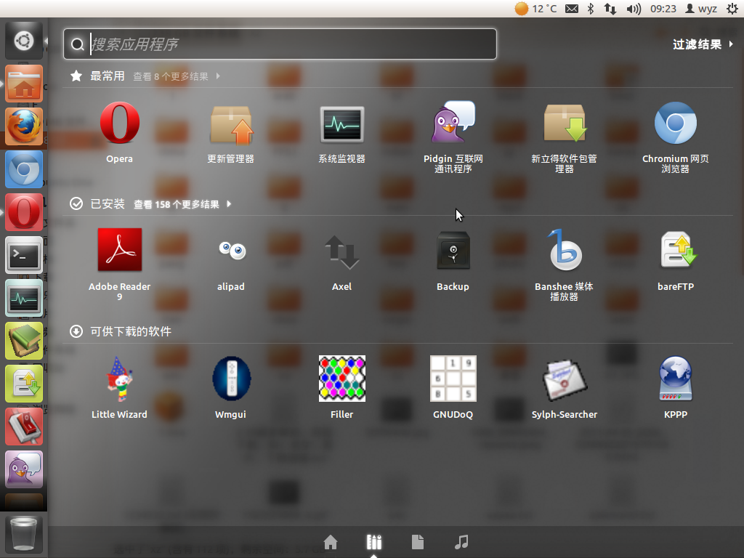The width and height of the screenshot is (744, 558).
Task: Switch to the Home lens tab
Action: pyautogui.click(x=331, y=542)
